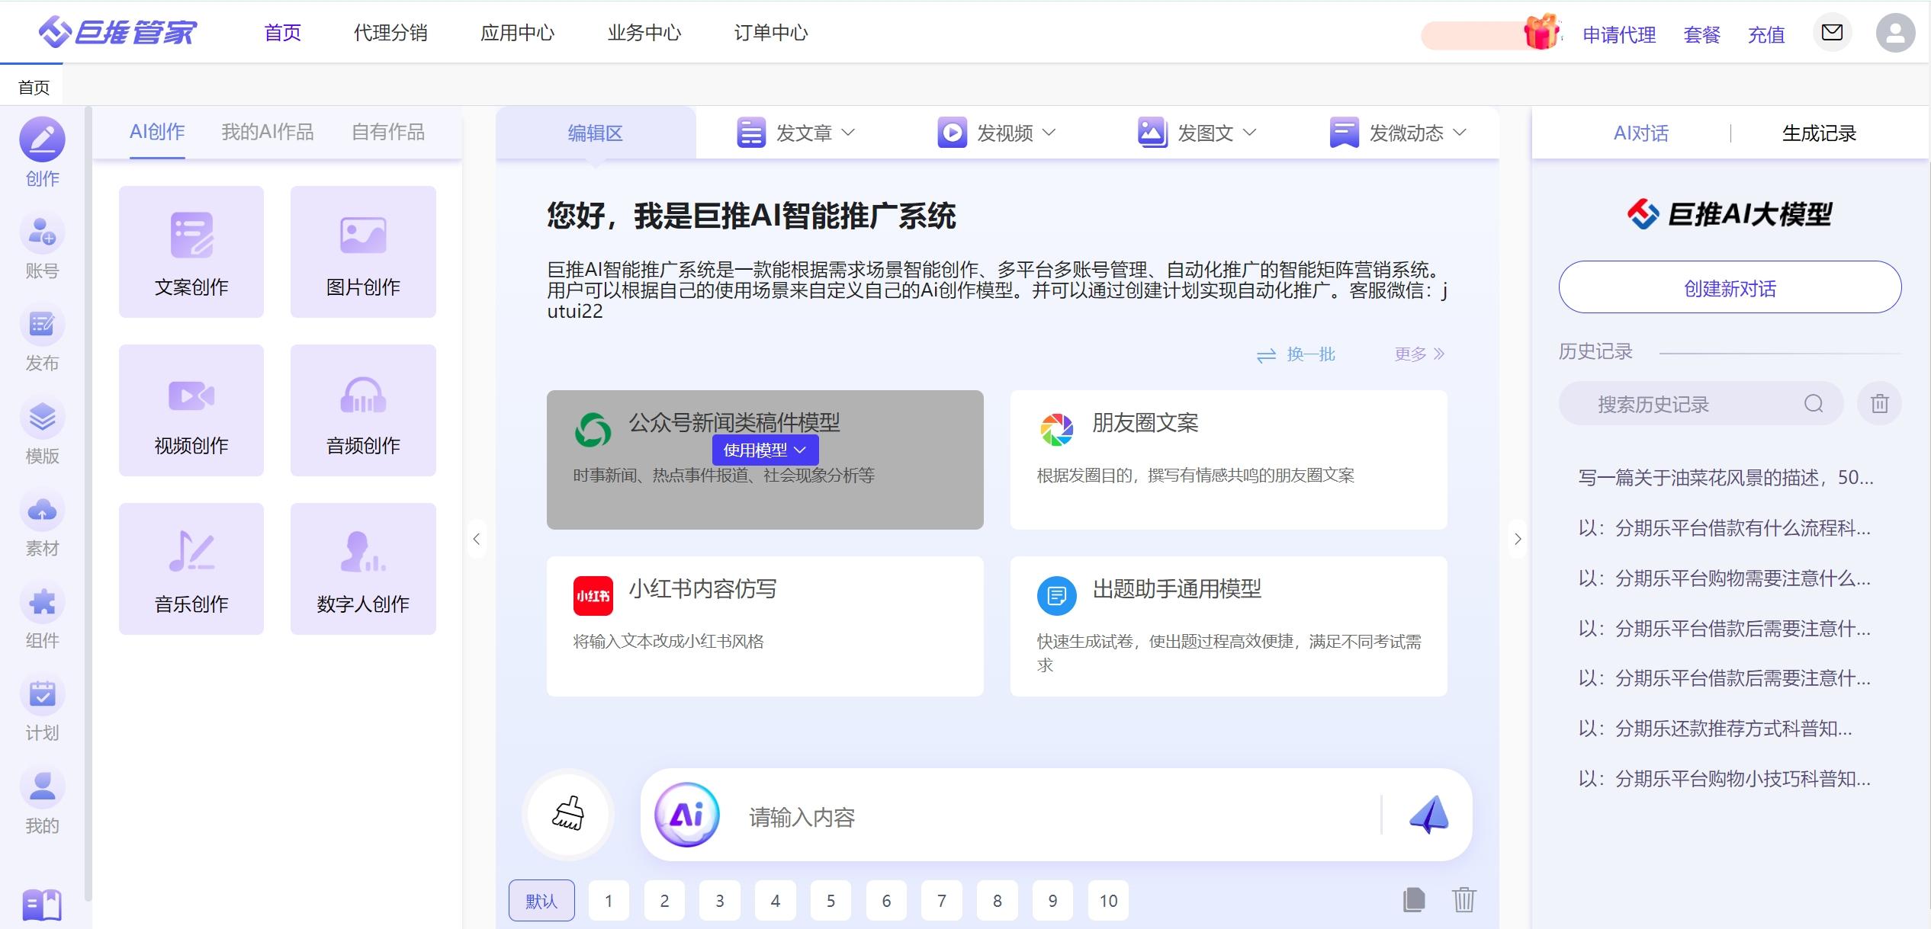This screenshot has width=1931, height=929.
Task: Switch to the 生成记录 tab
Action: (x=1818, y=132)
